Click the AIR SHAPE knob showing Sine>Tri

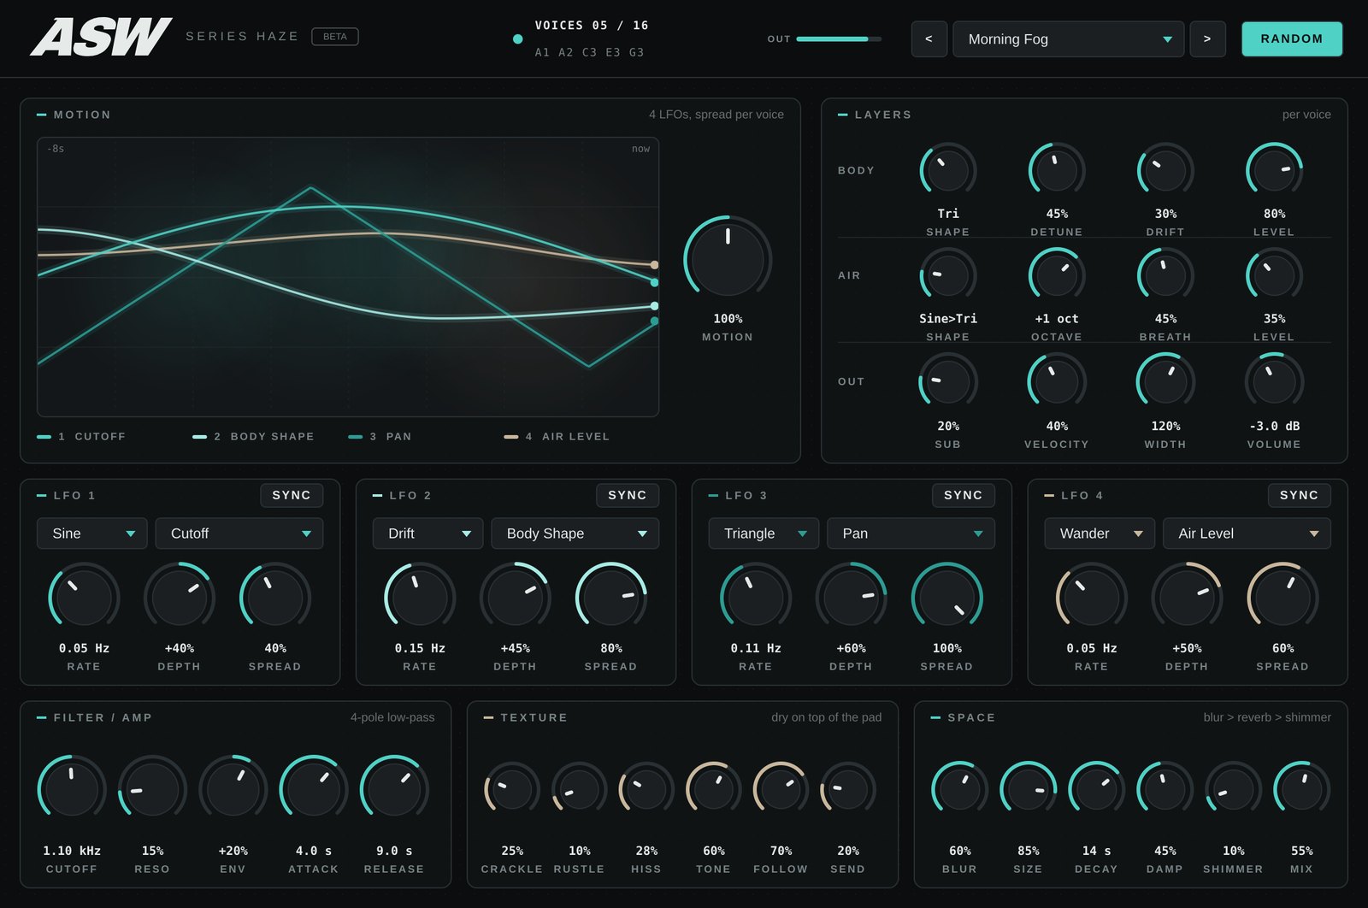[948, 275]
